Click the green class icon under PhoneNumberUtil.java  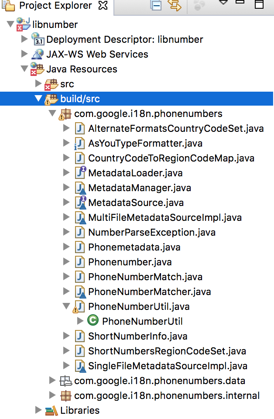92,321
